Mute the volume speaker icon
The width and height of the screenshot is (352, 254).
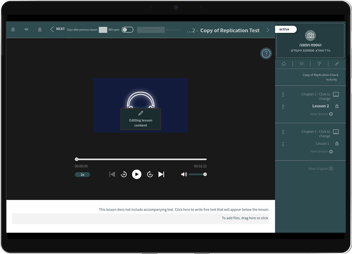pos(184,174)
